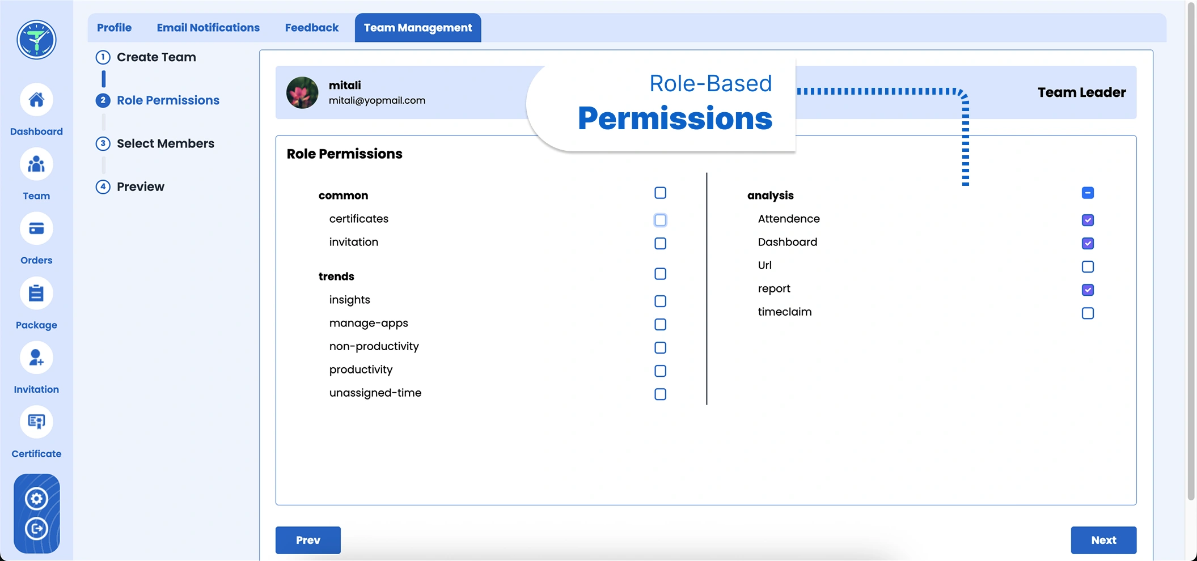1197x561 pixels.
Task: Click the Team Leader role label
Action: click(x=1082, y=92)
